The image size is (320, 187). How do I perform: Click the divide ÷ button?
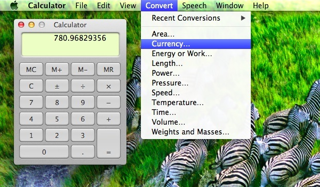83,86
